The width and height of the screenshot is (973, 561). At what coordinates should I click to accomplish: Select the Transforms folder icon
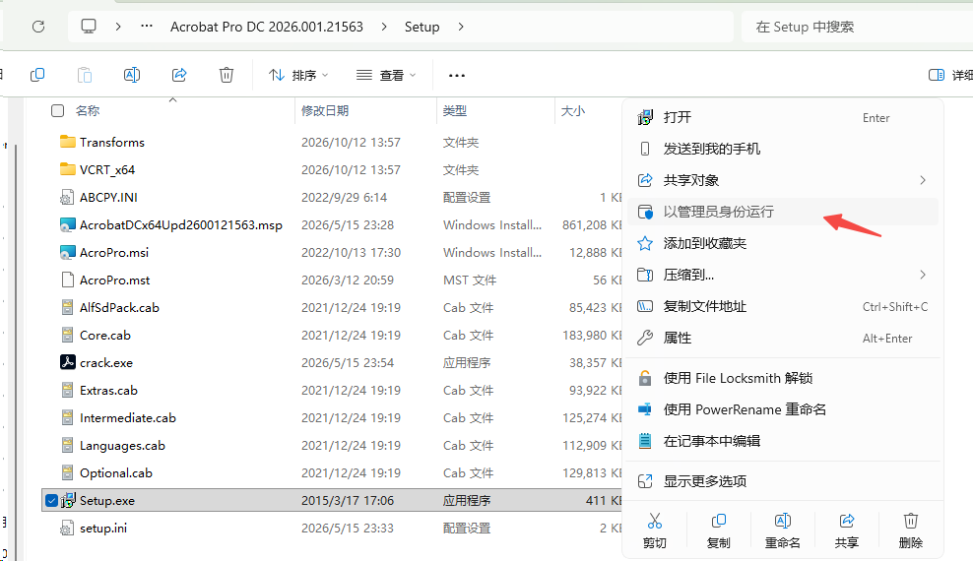(68, 142)
